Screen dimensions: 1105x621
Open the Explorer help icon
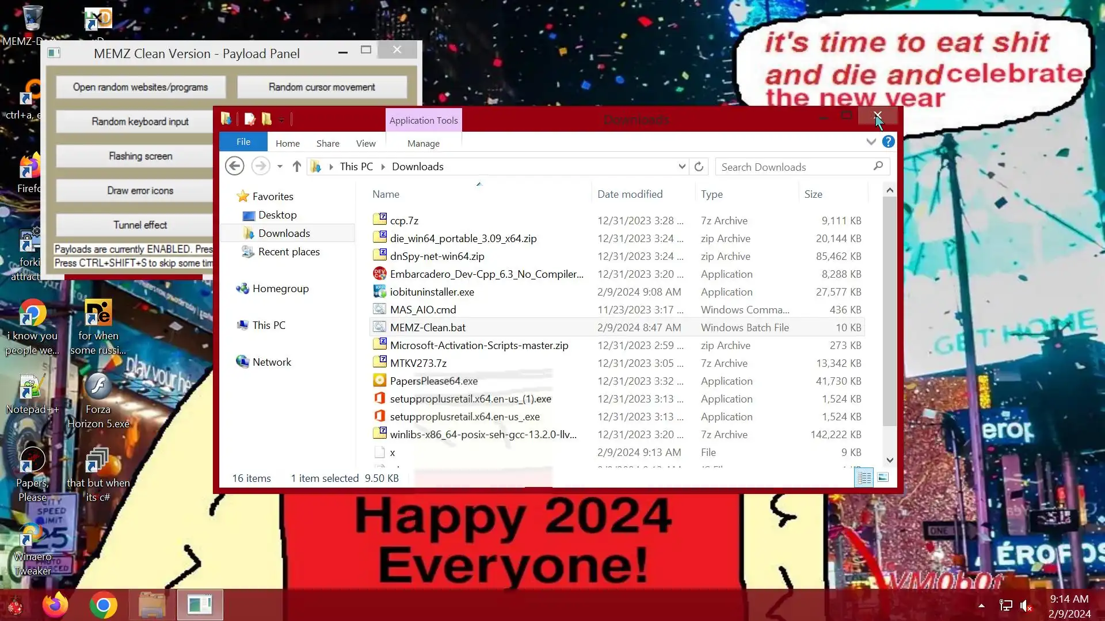pyautogui.click(x=888, y=141)
